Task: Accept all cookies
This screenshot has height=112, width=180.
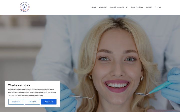Action: click(x=49, y=102)
